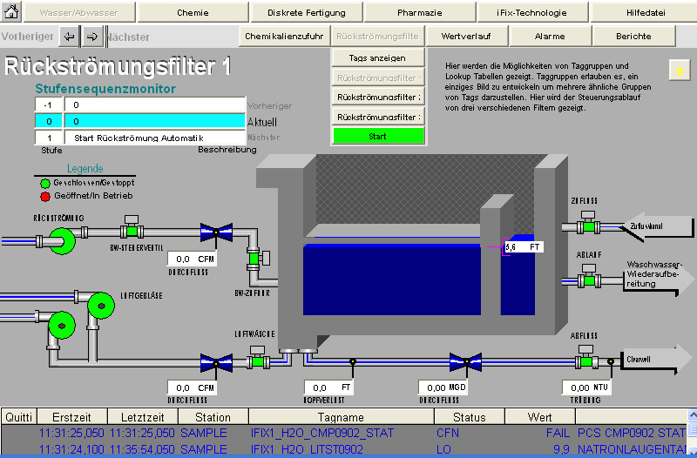
Task: Click the BW-Steuerventil valve
Action: (x=132, y=230)
